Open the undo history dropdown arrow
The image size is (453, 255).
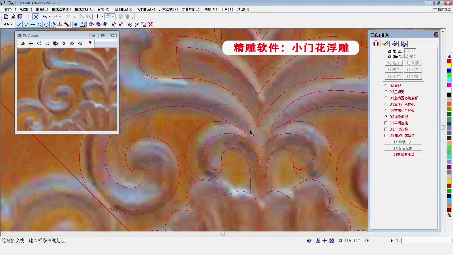coord(50,16)
